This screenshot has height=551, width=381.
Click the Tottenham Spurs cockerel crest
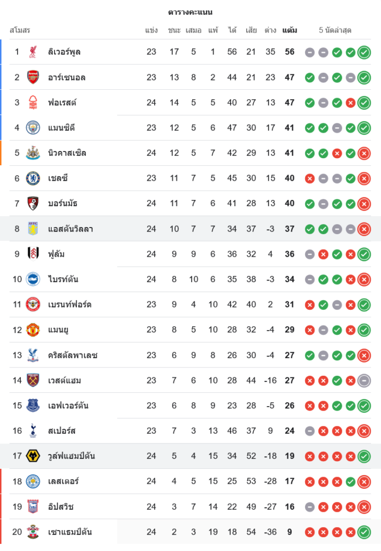33,431
